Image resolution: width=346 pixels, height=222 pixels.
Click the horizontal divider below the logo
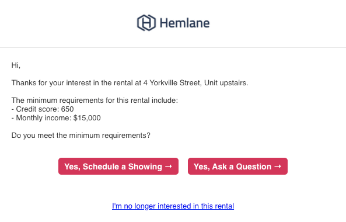pos(173,47)
